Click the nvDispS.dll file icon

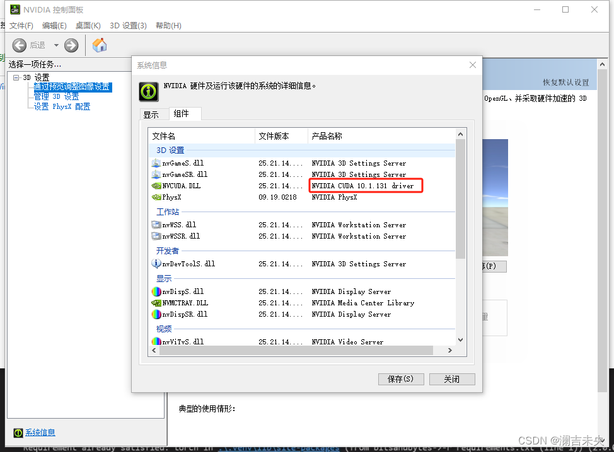point(156,291)
